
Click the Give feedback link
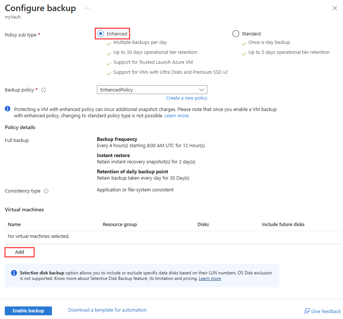coord(326,312)
